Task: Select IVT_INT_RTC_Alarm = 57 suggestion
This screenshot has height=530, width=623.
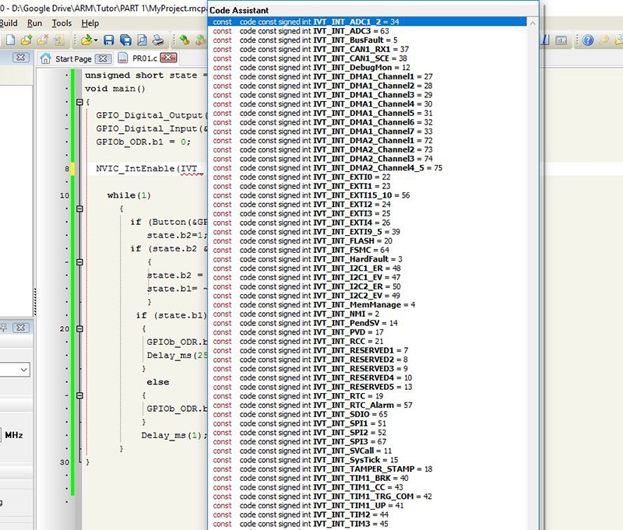Action: coord(368,405)
